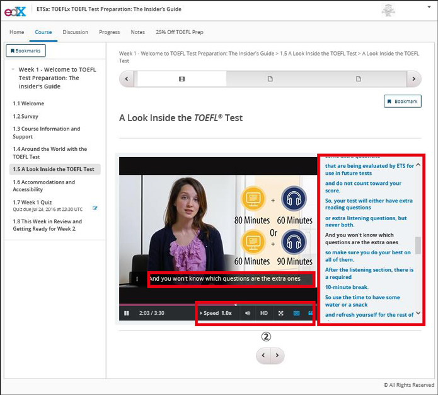438x395 pixels.
Task: Jump to transcript line 'or extra listening questions'
Action: pyautogui.click(x=366, y=221)
